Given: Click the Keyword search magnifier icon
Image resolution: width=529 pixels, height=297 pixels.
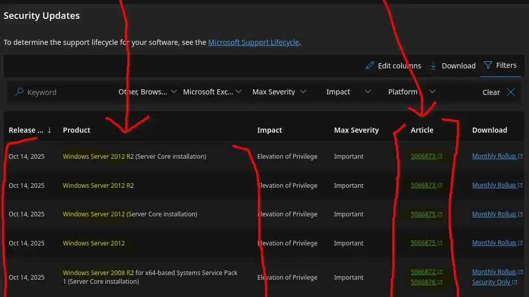Looking at the screenshot, I should (x=19, y=92).
